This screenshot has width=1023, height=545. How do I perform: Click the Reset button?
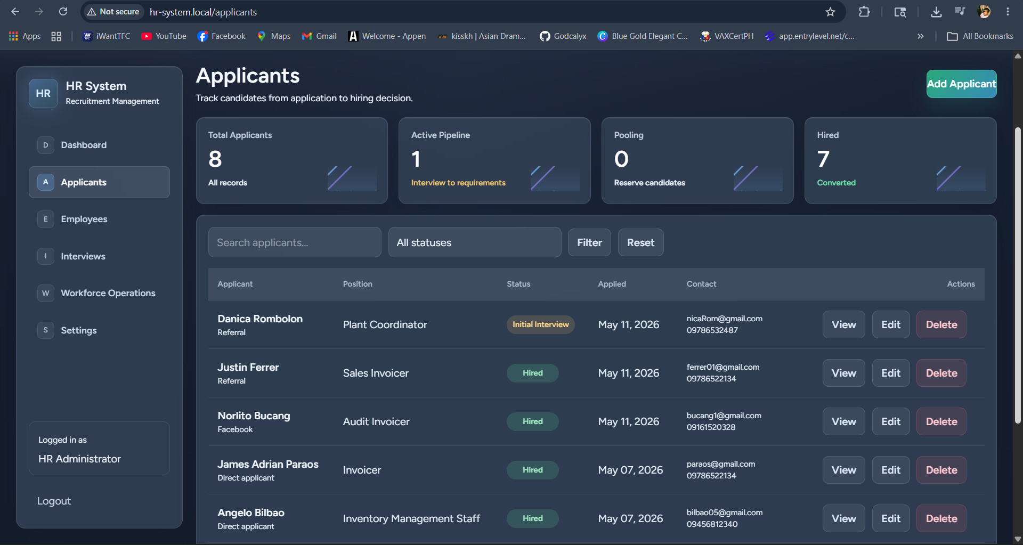(x=640, y=242)
